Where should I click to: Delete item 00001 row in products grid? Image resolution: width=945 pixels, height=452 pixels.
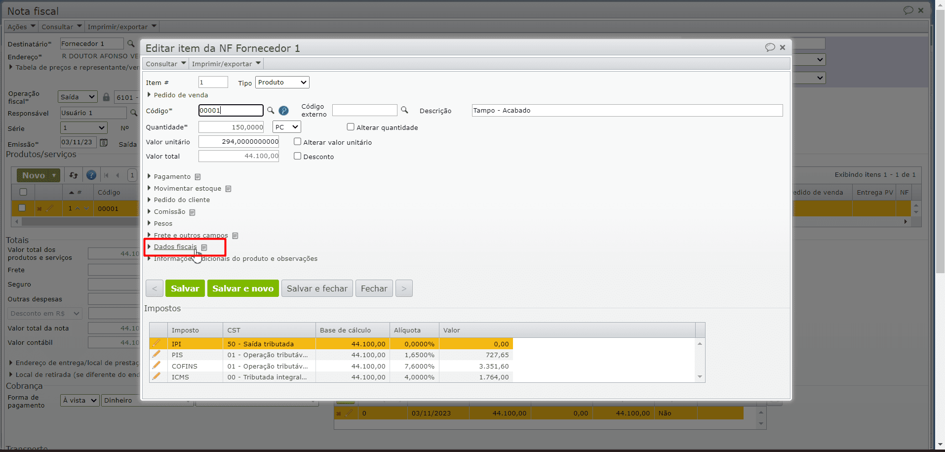click(39, 209)
